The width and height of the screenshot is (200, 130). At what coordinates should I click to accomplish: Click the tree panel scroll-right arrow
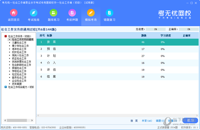[x=32, y=120]
